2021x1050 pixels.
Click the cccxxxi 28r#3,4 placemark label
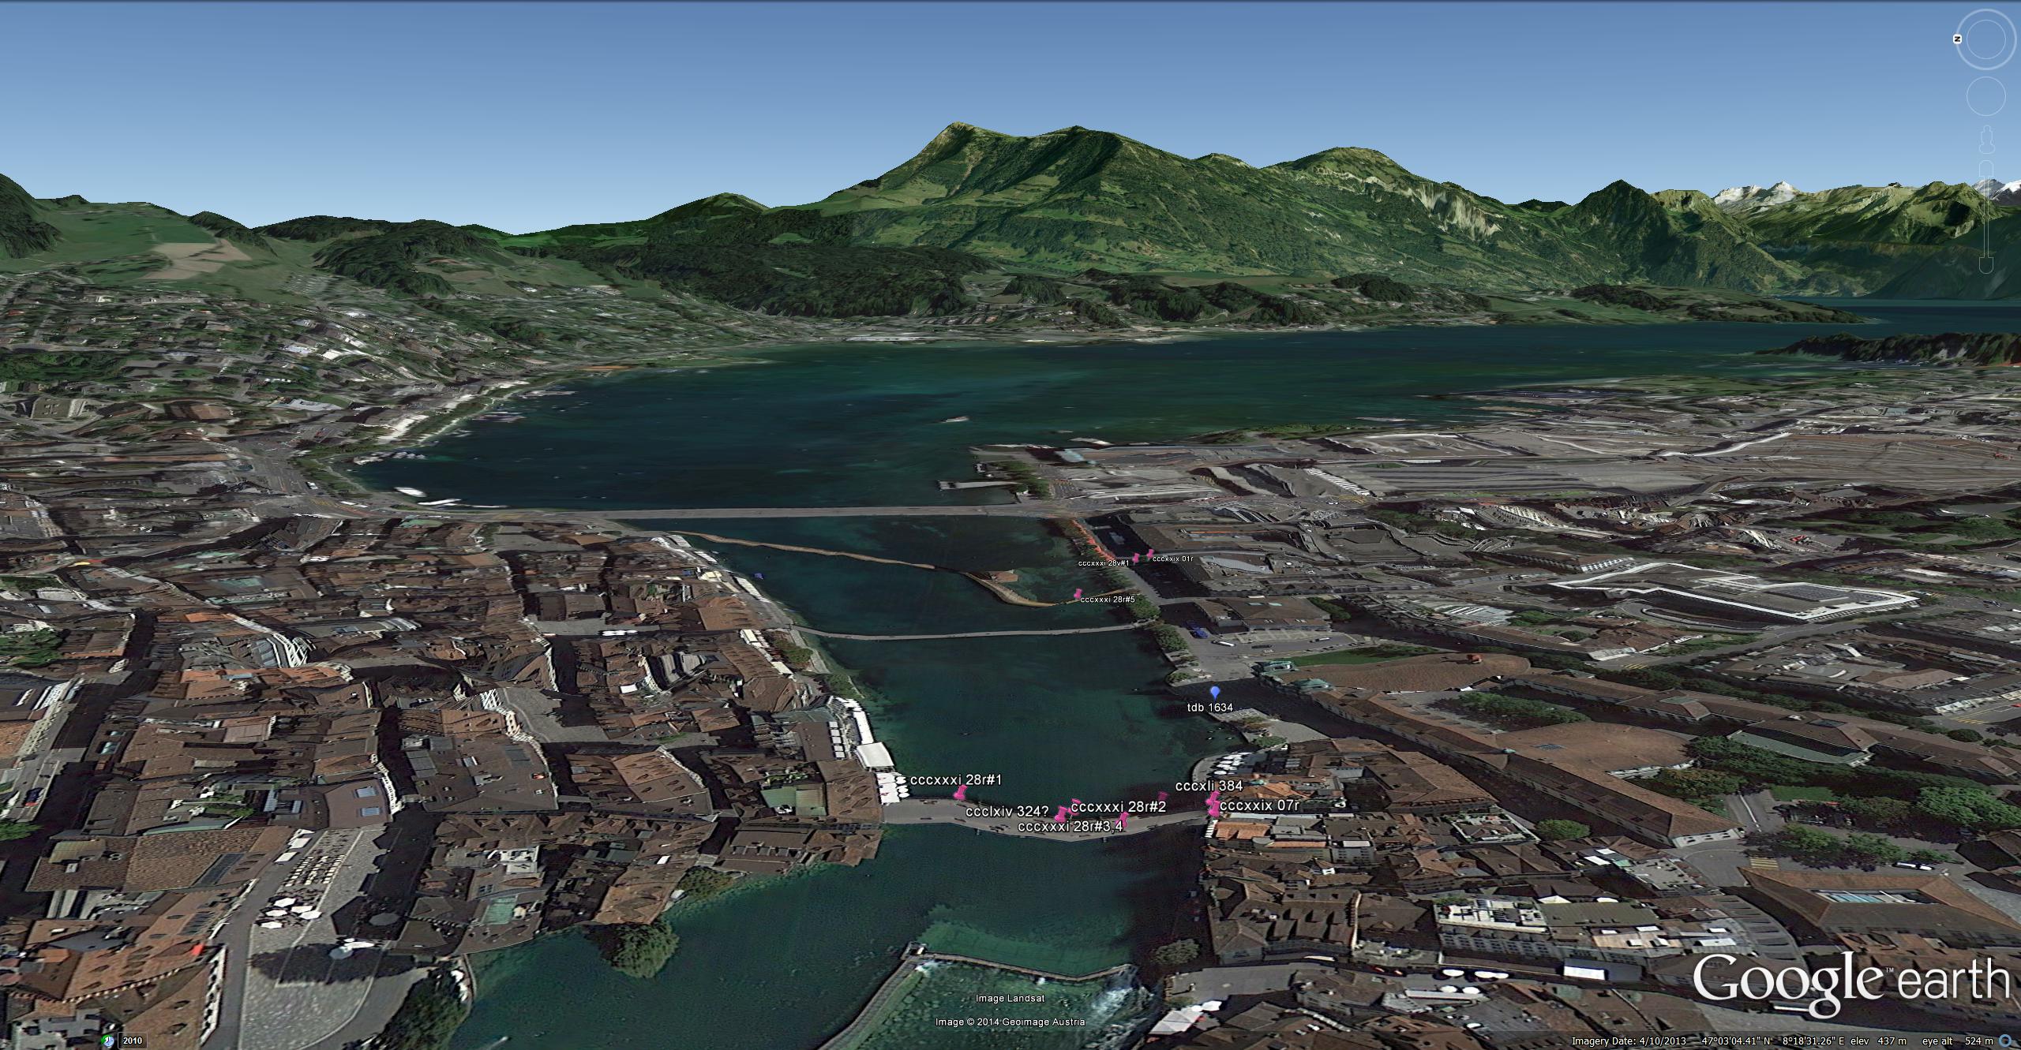1070,826
